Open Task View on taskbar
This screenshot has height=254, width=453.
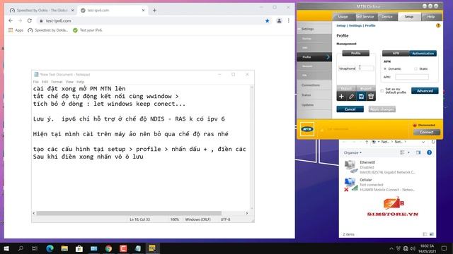pos(35,248)
